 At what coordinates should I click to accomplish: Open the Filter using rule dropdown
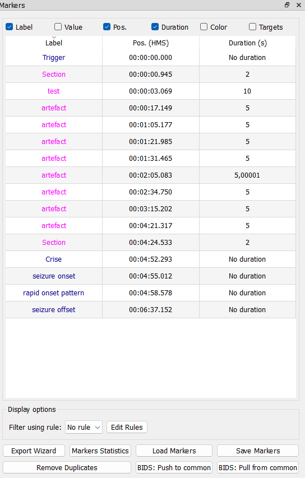click(84, 427)
